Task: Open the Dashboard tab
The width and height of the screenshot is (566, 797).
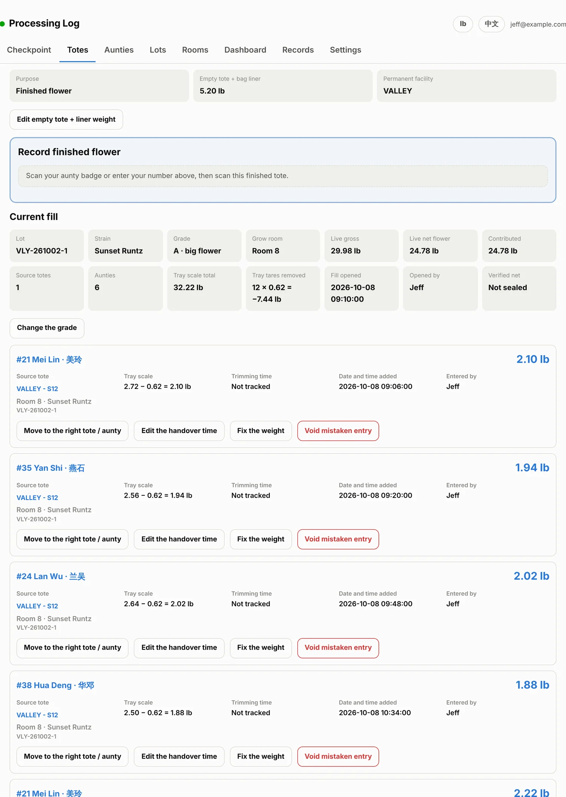Action: (245, 50)
